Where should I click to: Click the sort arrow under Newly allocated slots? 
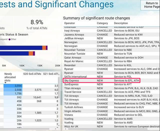pyautogui.click(x=6, y=83)
